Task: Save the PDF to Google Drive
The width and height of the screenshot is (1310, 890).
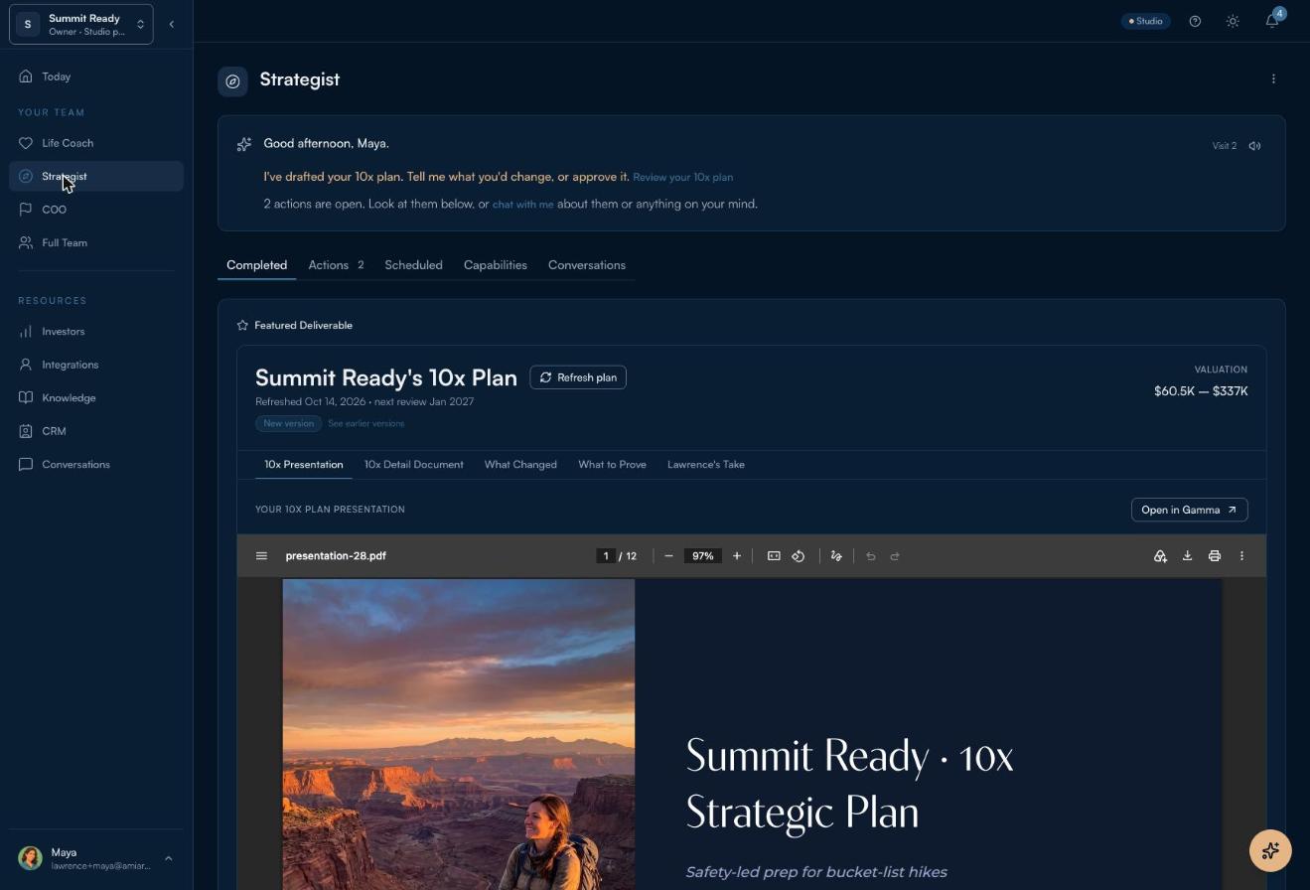Action: [1160, 556]
